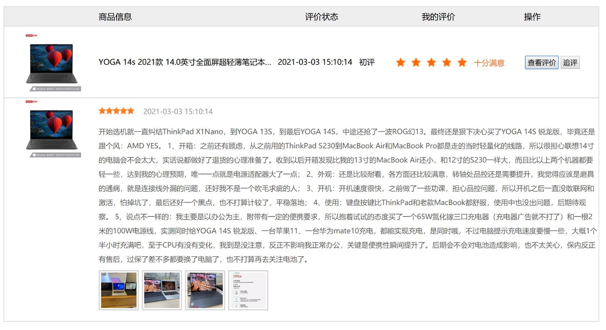Open review photo of single dark laptop

(x=205, y=290)
